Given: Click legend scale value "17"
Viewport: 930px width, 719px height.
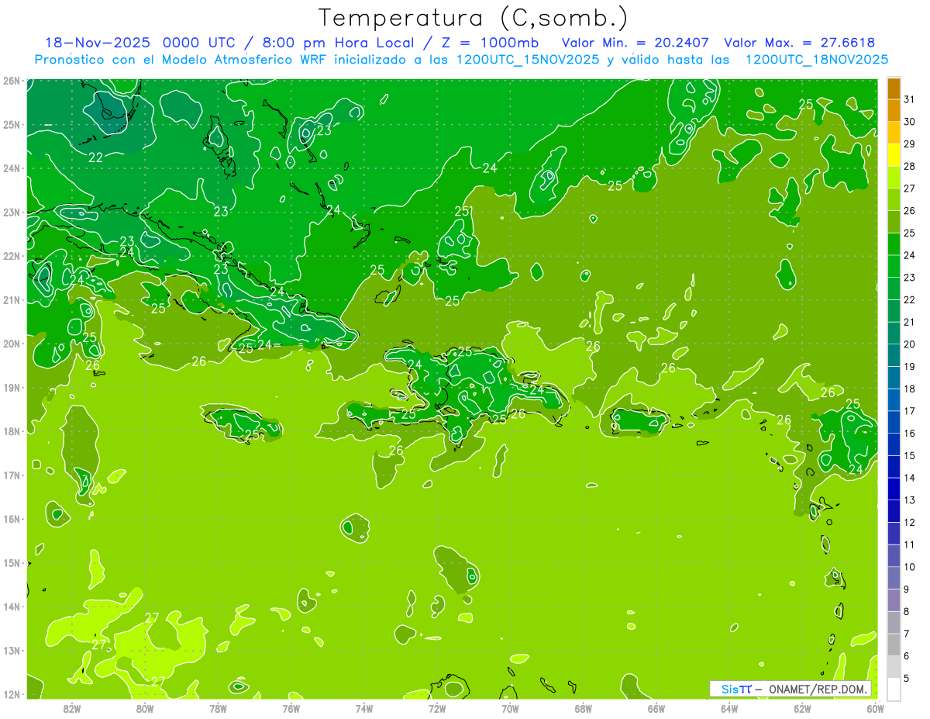Looking at the screenshot, I should (909, 411).
